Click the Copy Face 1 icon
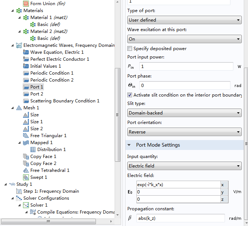 [26, 157]
